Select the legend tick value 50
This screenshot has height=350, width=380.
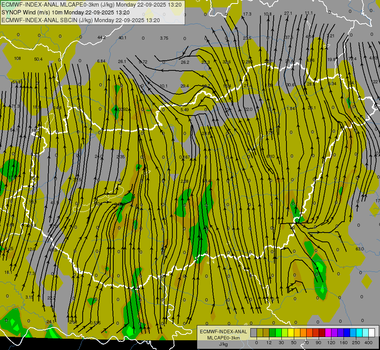click(x=294, y=343)
